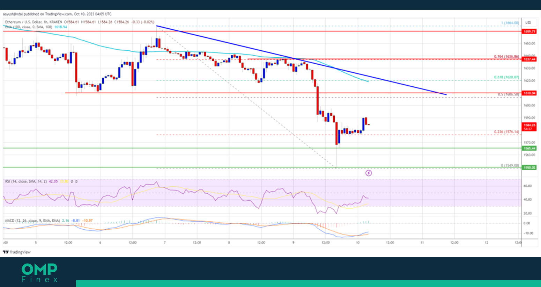Click the red 1637.44 price label
This screenshot has width=541, height=287.
point(529,59)
